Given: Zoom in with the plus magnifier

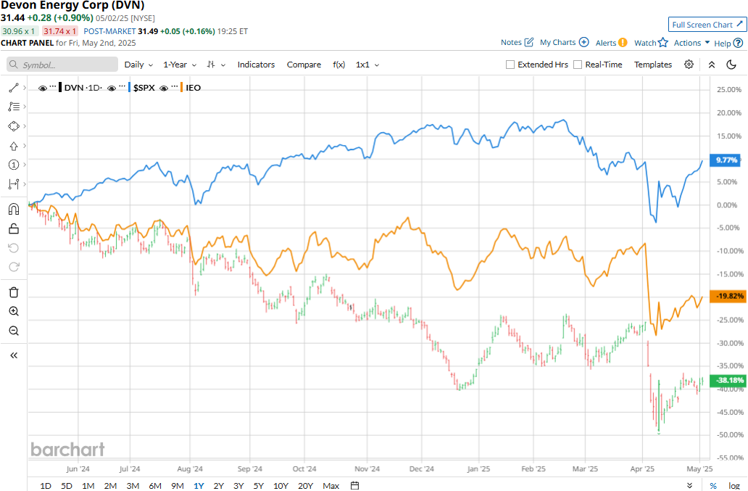Looking at the screenshot, I should (13, 312).
